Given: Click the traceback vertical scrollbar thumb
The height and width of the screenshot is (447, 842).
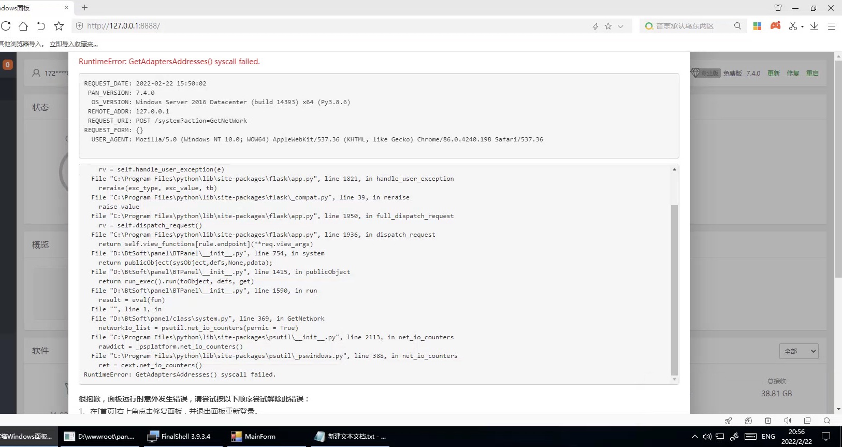Looking at the screenshot, I should (x=674, y=290).
